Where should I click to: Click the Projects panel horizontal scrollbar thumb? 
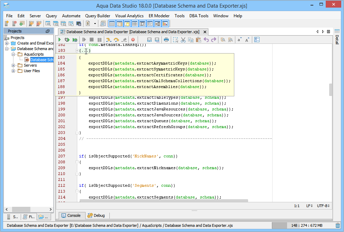click(21, 210)
